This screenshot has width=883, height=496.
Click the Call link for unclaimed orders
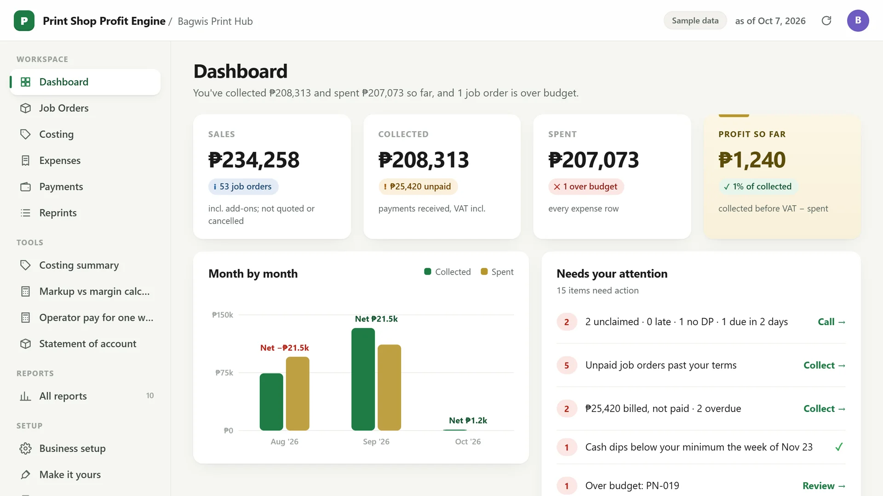pos(831,322)
